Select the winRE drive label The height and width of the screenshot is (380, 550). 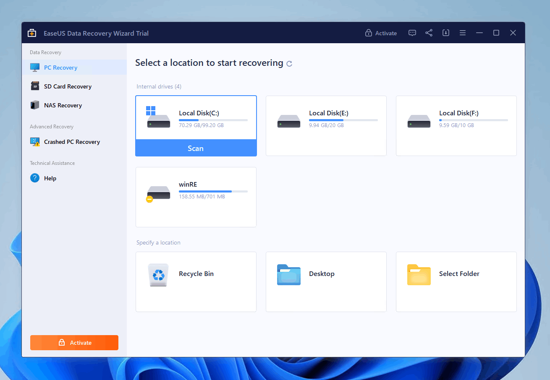(x=188, y=184)
